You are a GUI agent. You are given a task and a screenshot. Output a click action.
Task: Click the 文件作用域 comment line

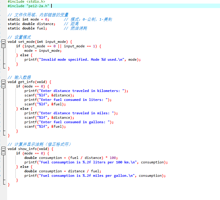point(38,15)
